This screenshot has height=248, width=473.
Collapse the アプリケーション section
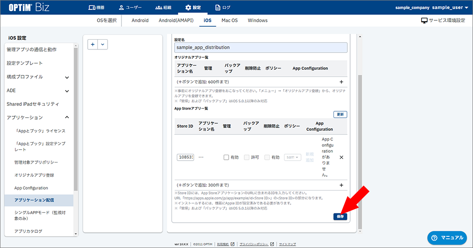click(x=67, y=118)
